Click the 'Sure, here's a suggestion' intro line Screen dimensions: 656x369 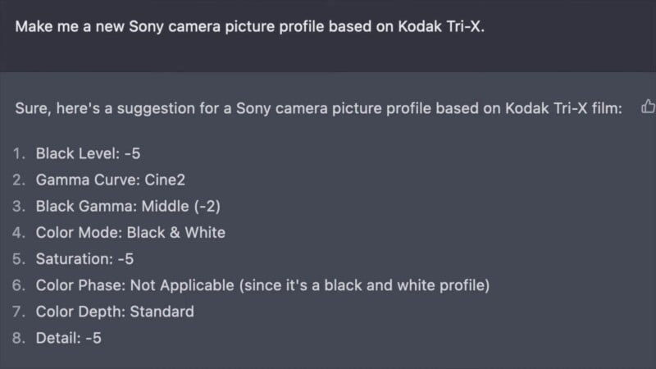(318, 108)
